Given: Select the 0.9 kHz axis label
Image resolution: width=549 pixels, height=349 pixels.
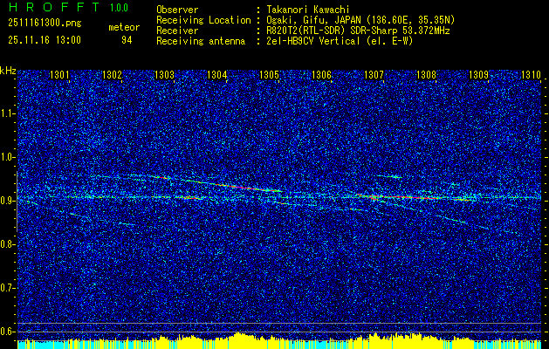Looking at the screenshot, I should pyautogui.click(x=8, y=201).
